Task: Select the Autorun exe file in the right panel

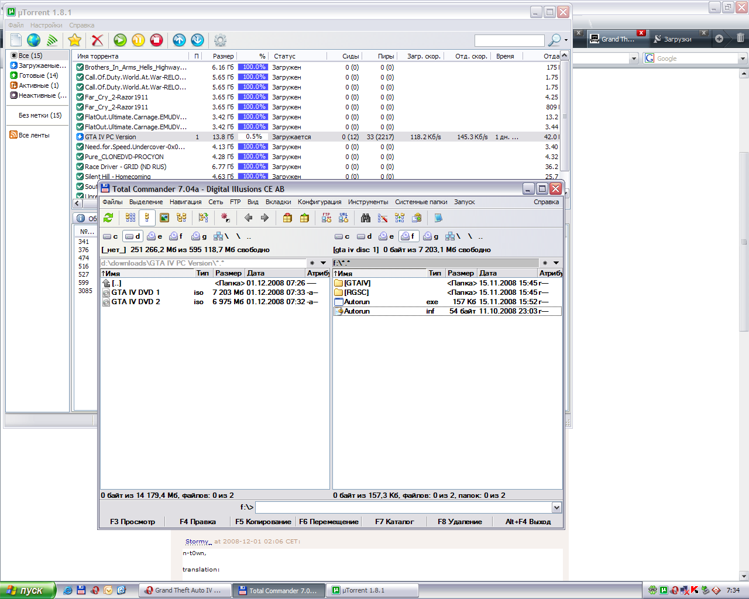Action: (447, 302)
